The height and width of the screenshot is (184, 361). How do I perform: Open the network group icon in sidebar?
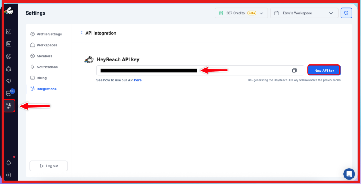(9, 69)
